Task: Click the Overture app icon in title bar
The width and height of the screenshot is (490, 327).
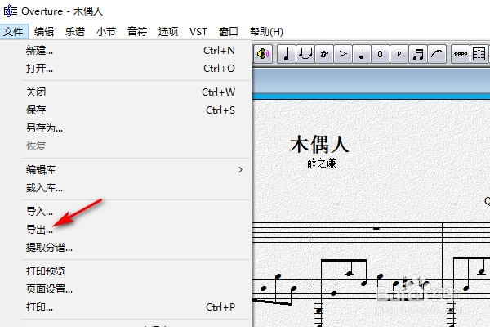Action: click(11, 11)
